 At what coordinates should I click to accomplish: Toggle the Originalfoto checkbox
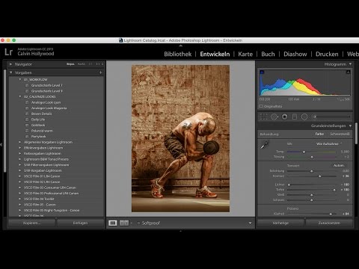click(261, 106)
